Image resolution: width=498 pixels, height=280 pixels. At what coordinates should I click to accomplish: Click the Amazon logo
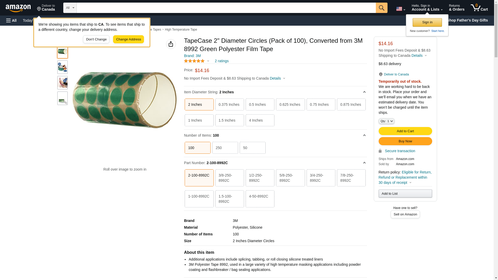click(x=18, y=8)
